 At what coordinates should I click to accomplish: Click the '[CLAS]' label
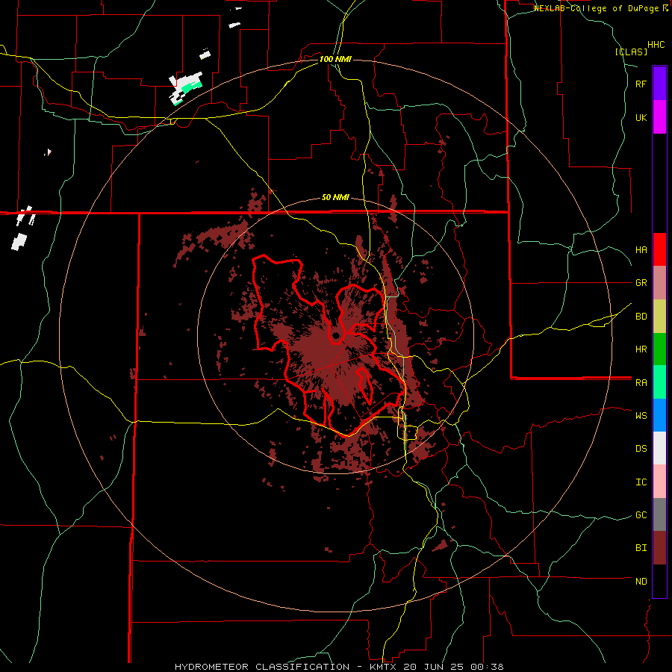tap(631, 52)
